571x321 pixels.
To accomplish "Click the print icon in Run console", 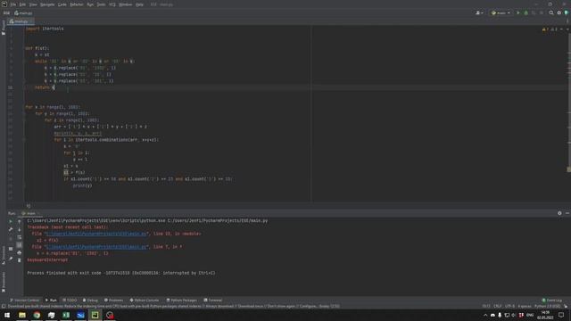I will [x=20, y=252].
